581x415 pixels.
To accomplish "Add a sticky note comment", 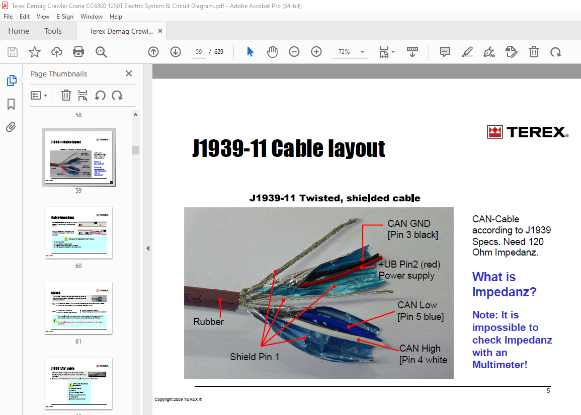I will point(445,52).
